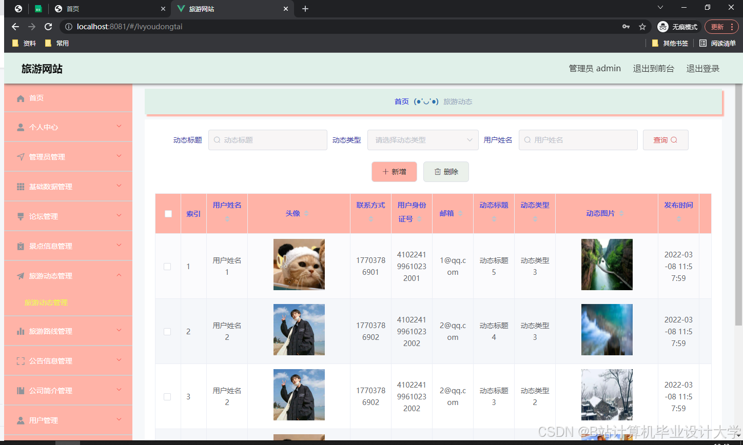Click the 新增 add button
Image resolution: width=743 pixels, height=445 pixels.
pos(394,172)
